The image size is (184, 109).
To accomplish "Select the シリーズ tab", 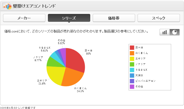I will (x=69, y=18).
